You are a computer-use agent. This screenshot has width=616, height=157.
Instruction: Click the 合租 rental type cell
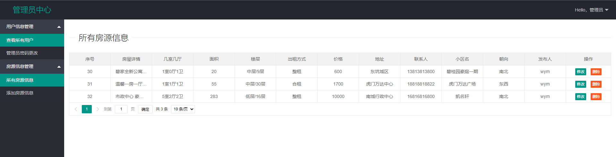[x=297, y=84]
